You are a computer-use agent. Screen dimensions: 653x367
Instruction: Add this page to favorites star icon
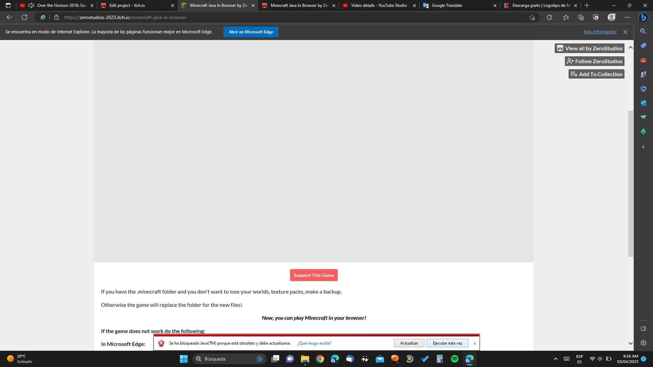pos(532,17)
